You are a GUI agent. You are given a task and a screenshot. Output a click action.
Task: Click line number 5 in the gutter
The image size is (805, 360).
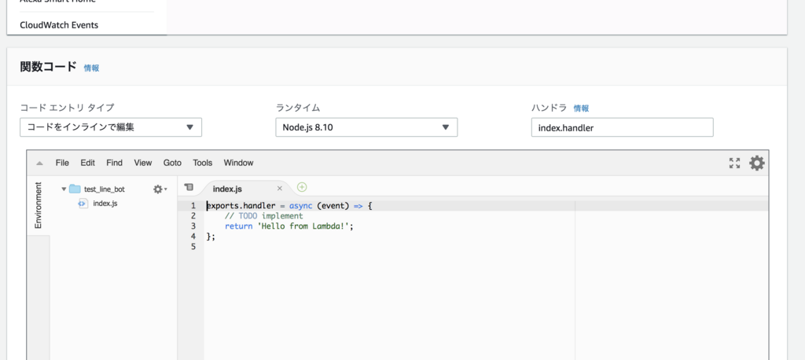(193, 247)
